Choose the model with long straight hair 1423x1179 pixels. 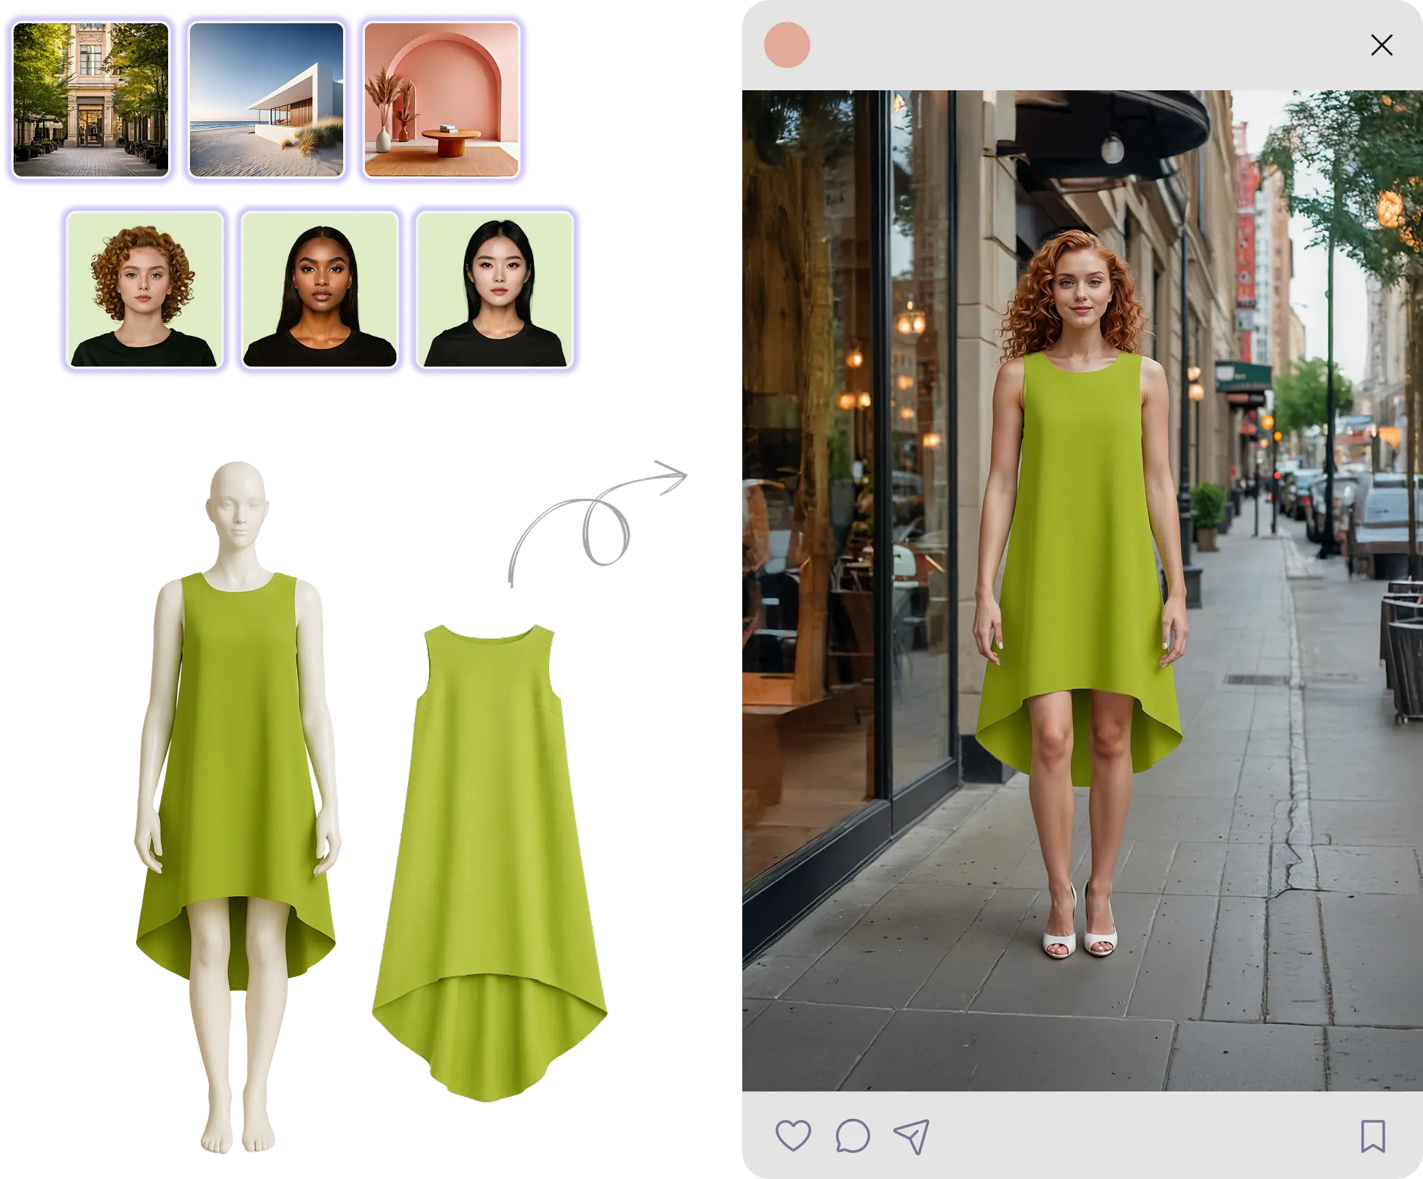(x=319, y=289)
